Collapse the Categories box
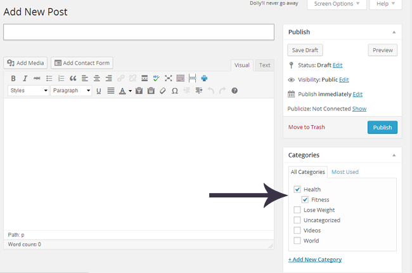Image resolution: width=412 pixels, height=273 pixels. (x=394, y=156)
